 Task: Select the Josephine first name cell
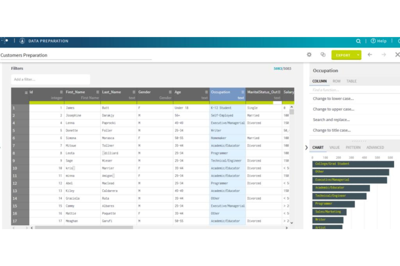coord(82,115)
